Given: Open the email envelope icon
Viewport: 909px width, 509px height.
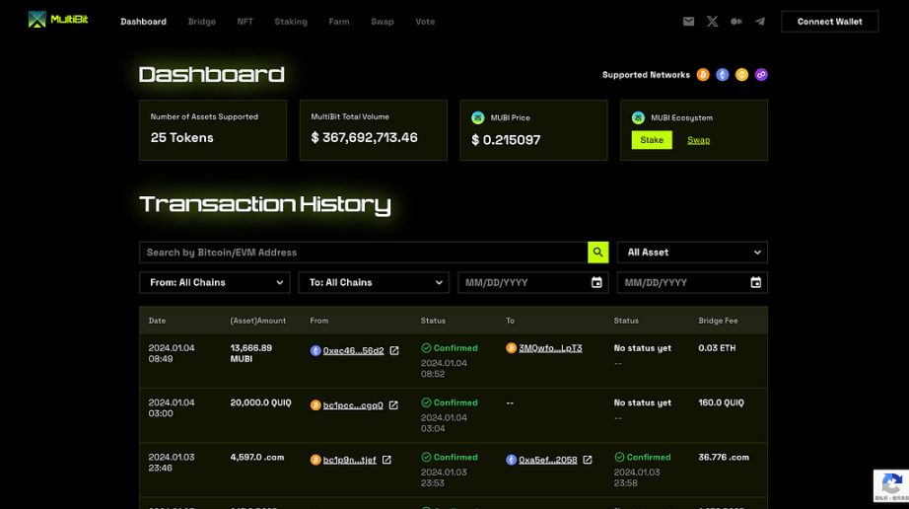Looking at the screenshot, I should (x=688, y=22).
